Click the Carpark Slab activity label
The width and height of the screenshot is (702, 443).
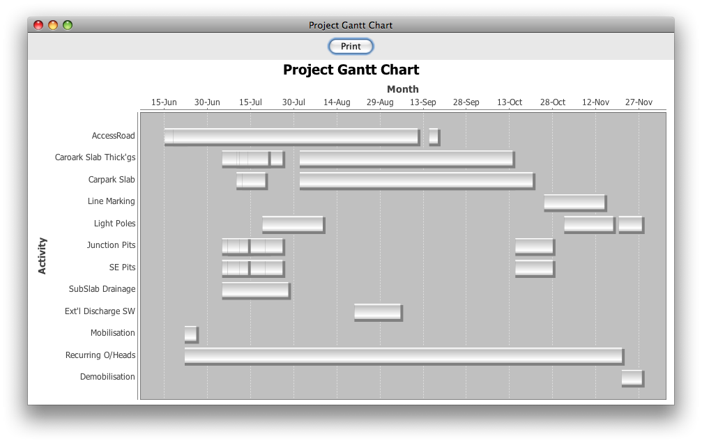pyautogui.click(x=112, y=180)
